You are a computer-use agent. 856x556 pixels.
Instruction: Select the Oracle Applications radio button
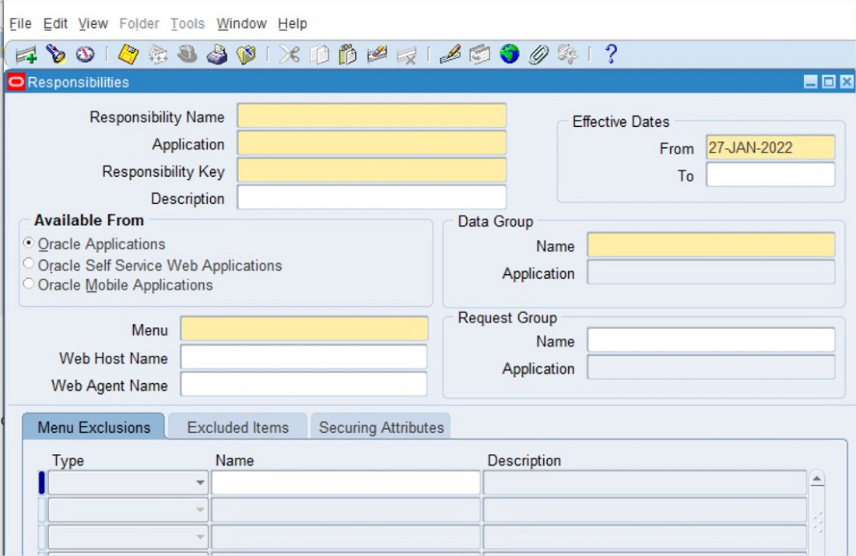point(30,245)
